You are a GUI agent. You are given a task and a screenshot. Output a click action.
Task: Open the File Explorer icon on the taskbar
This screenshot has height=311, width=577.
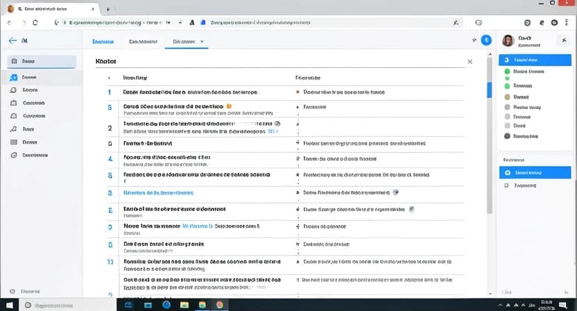pos(184,305)
